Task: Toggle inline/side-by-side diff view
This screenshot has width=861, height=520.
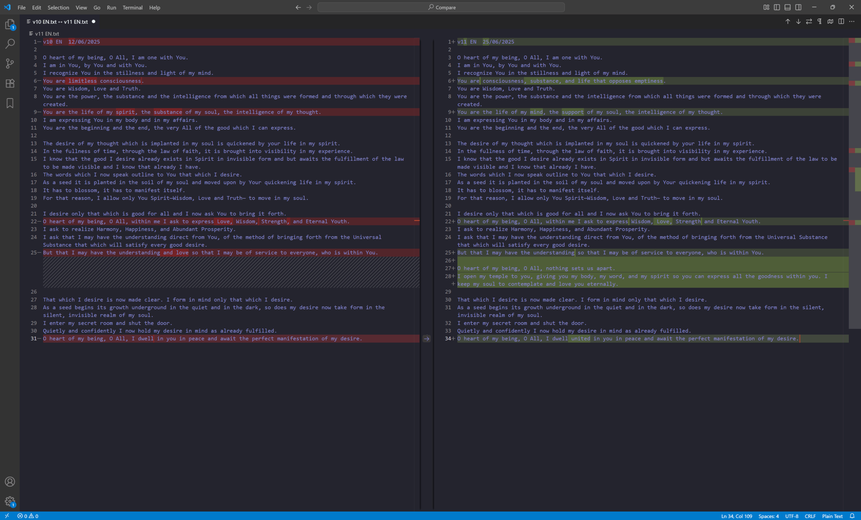Action: click(x=841, y=22)
